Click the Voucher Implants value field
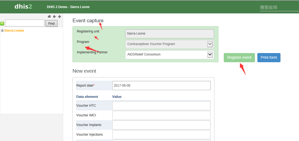 click(161, 125)
